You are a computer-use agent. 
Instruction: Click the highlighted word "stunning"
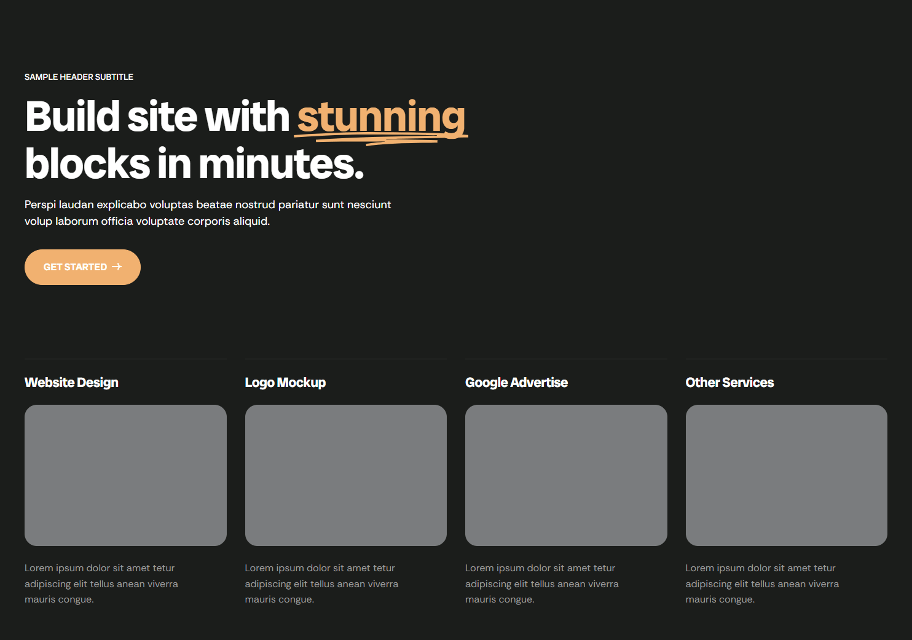[381, 117]
